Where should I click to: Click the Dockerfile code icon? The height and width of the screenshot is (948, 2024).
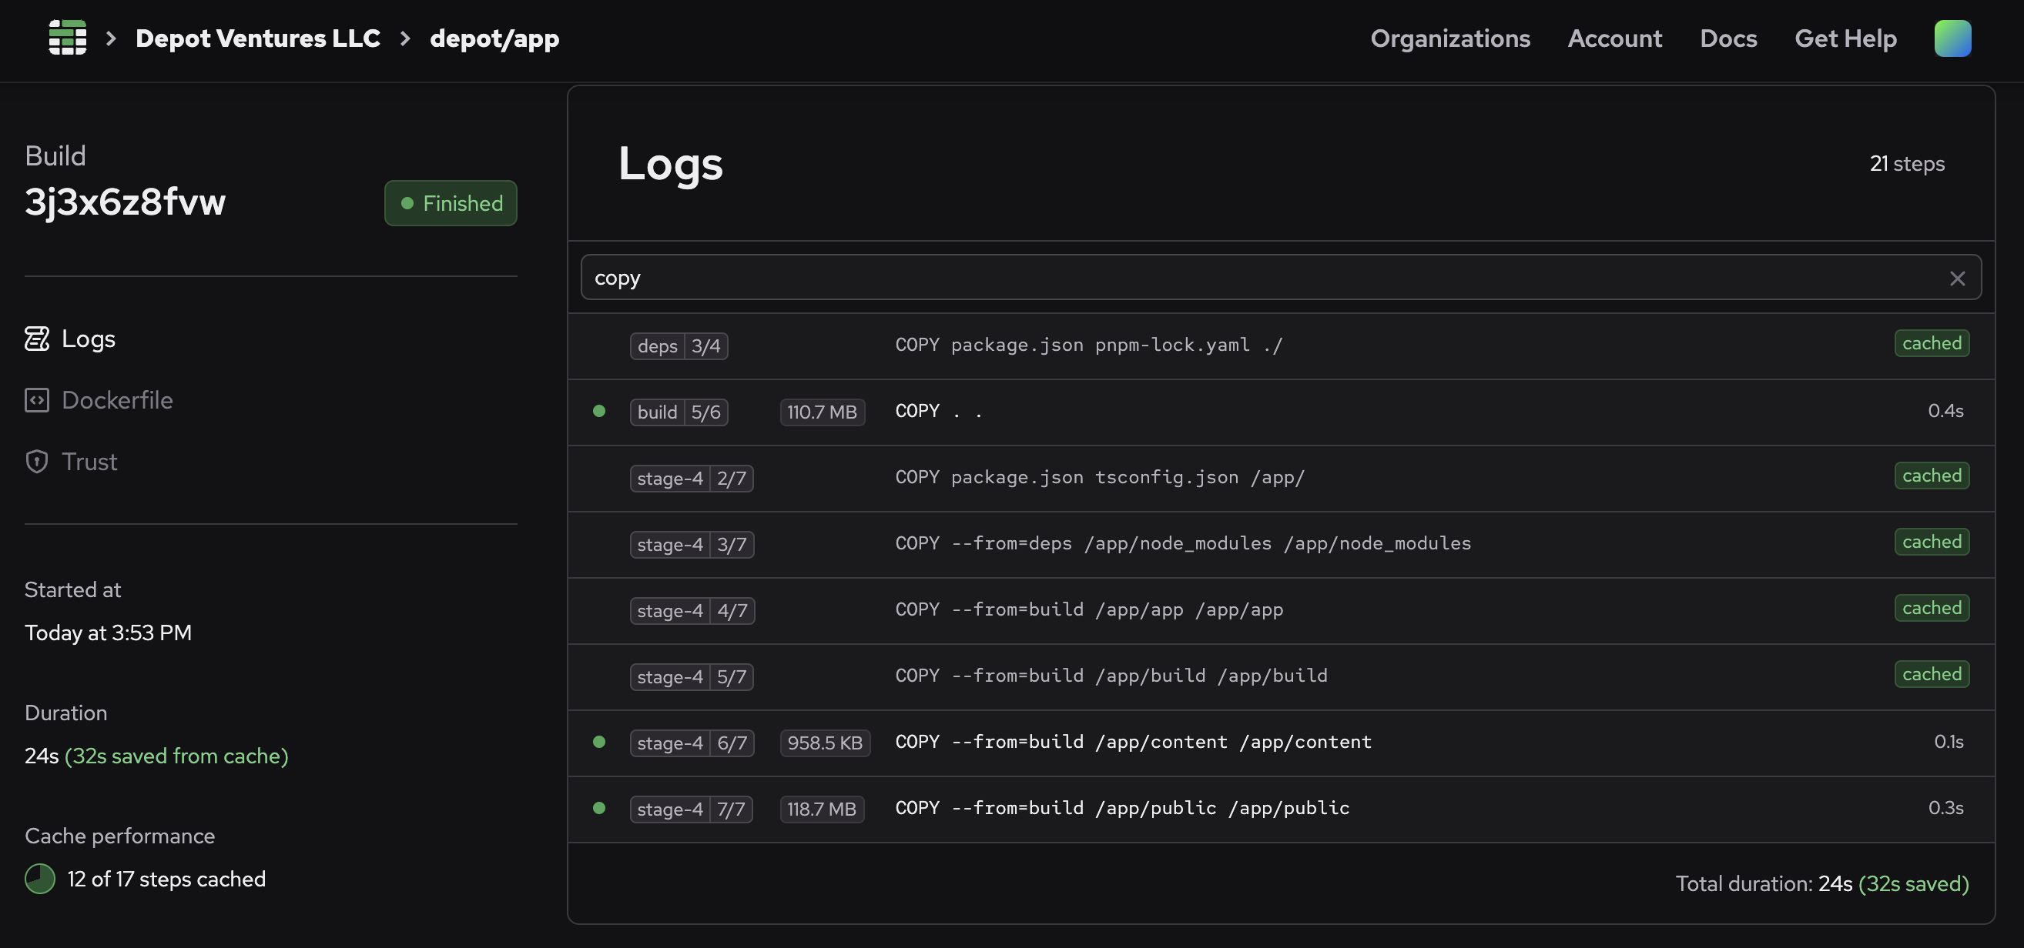[37, 400]
